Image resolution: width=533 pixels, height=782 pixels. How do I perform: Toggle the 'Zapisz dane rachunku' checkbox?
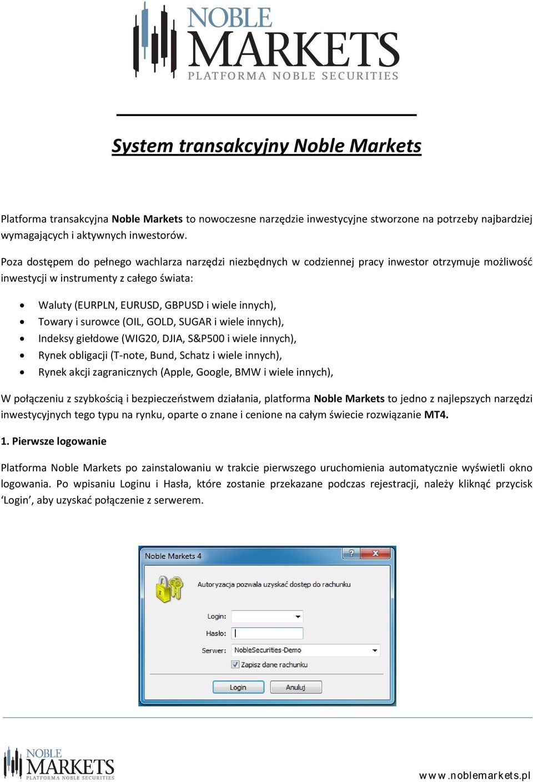235,664
